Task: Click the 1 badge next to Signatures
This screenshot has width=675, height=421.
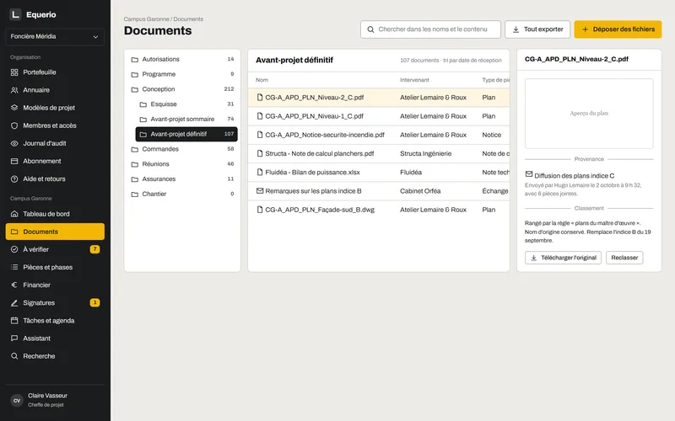Action: point(94,303)
